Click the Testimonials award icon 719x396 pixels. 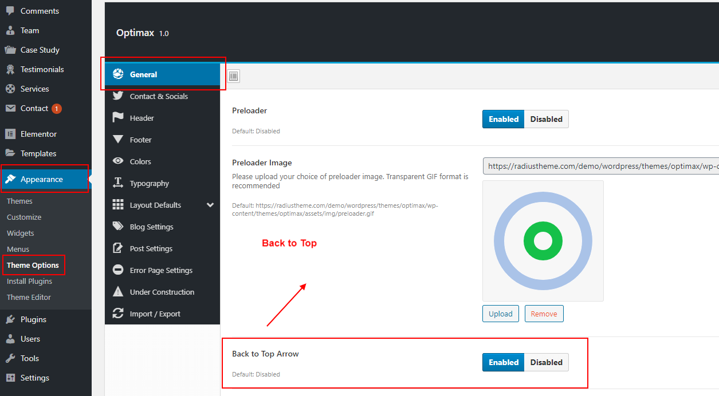pyautogui.click(x=10, y=69)
